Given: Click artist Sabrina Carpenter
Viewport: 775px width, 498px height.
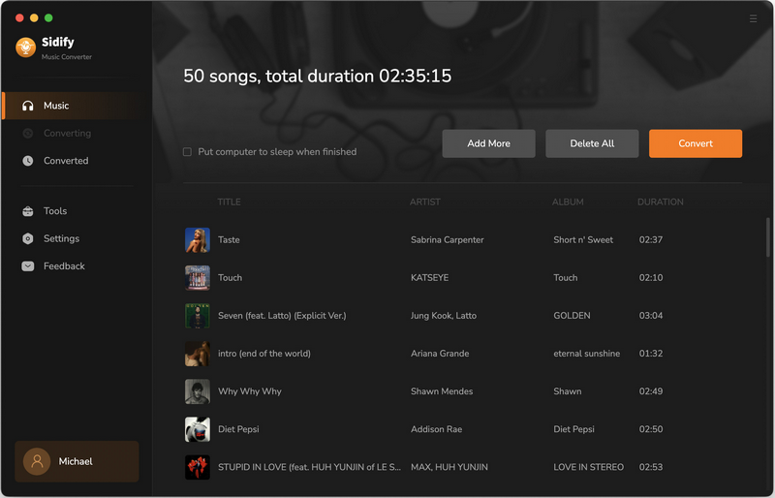Looking at the screenshot, I should click(447, 240).
